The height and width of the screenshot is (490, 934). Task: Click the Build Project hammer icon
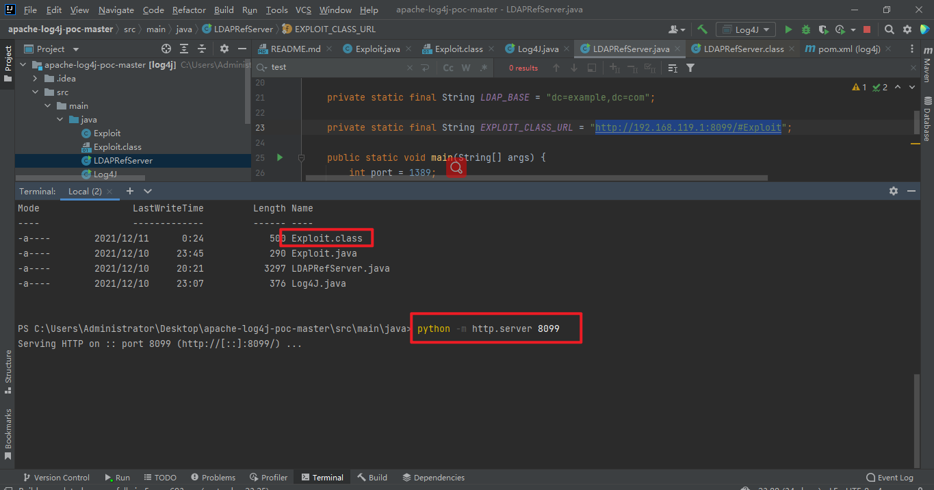[702, 29]
